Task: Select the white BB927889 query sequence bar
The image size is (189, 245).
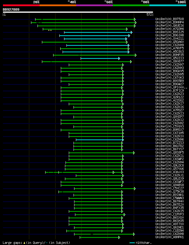Action: (78, 12)
